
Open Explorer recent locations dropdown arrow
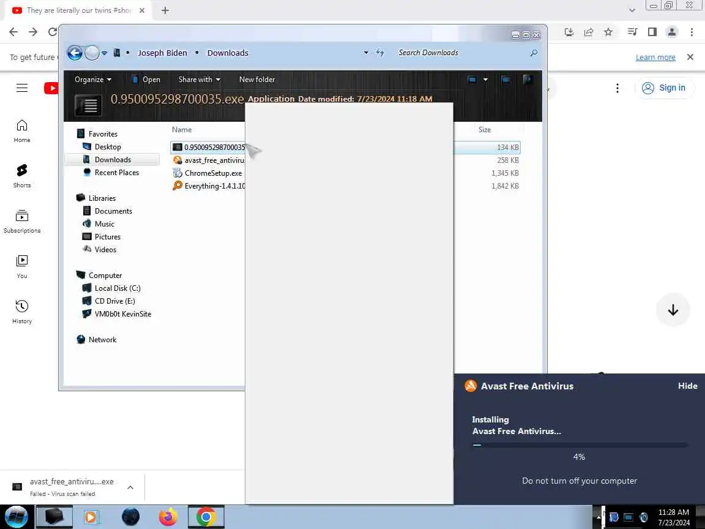pyautogui.click(x=104, y=53)
